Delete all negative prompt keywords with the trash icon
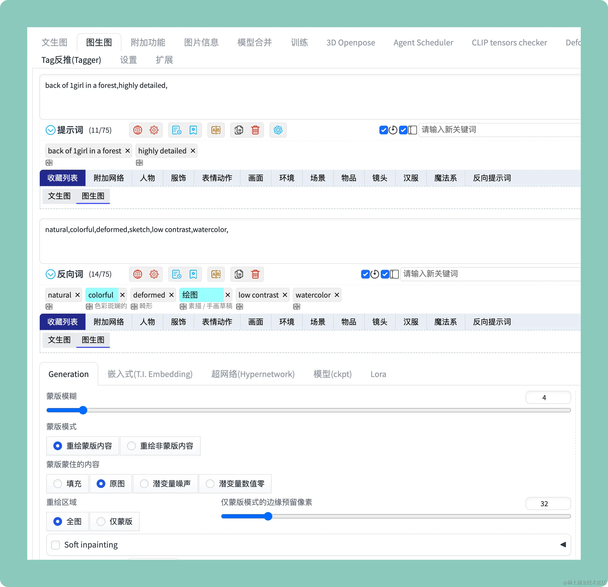 (255, 274)
